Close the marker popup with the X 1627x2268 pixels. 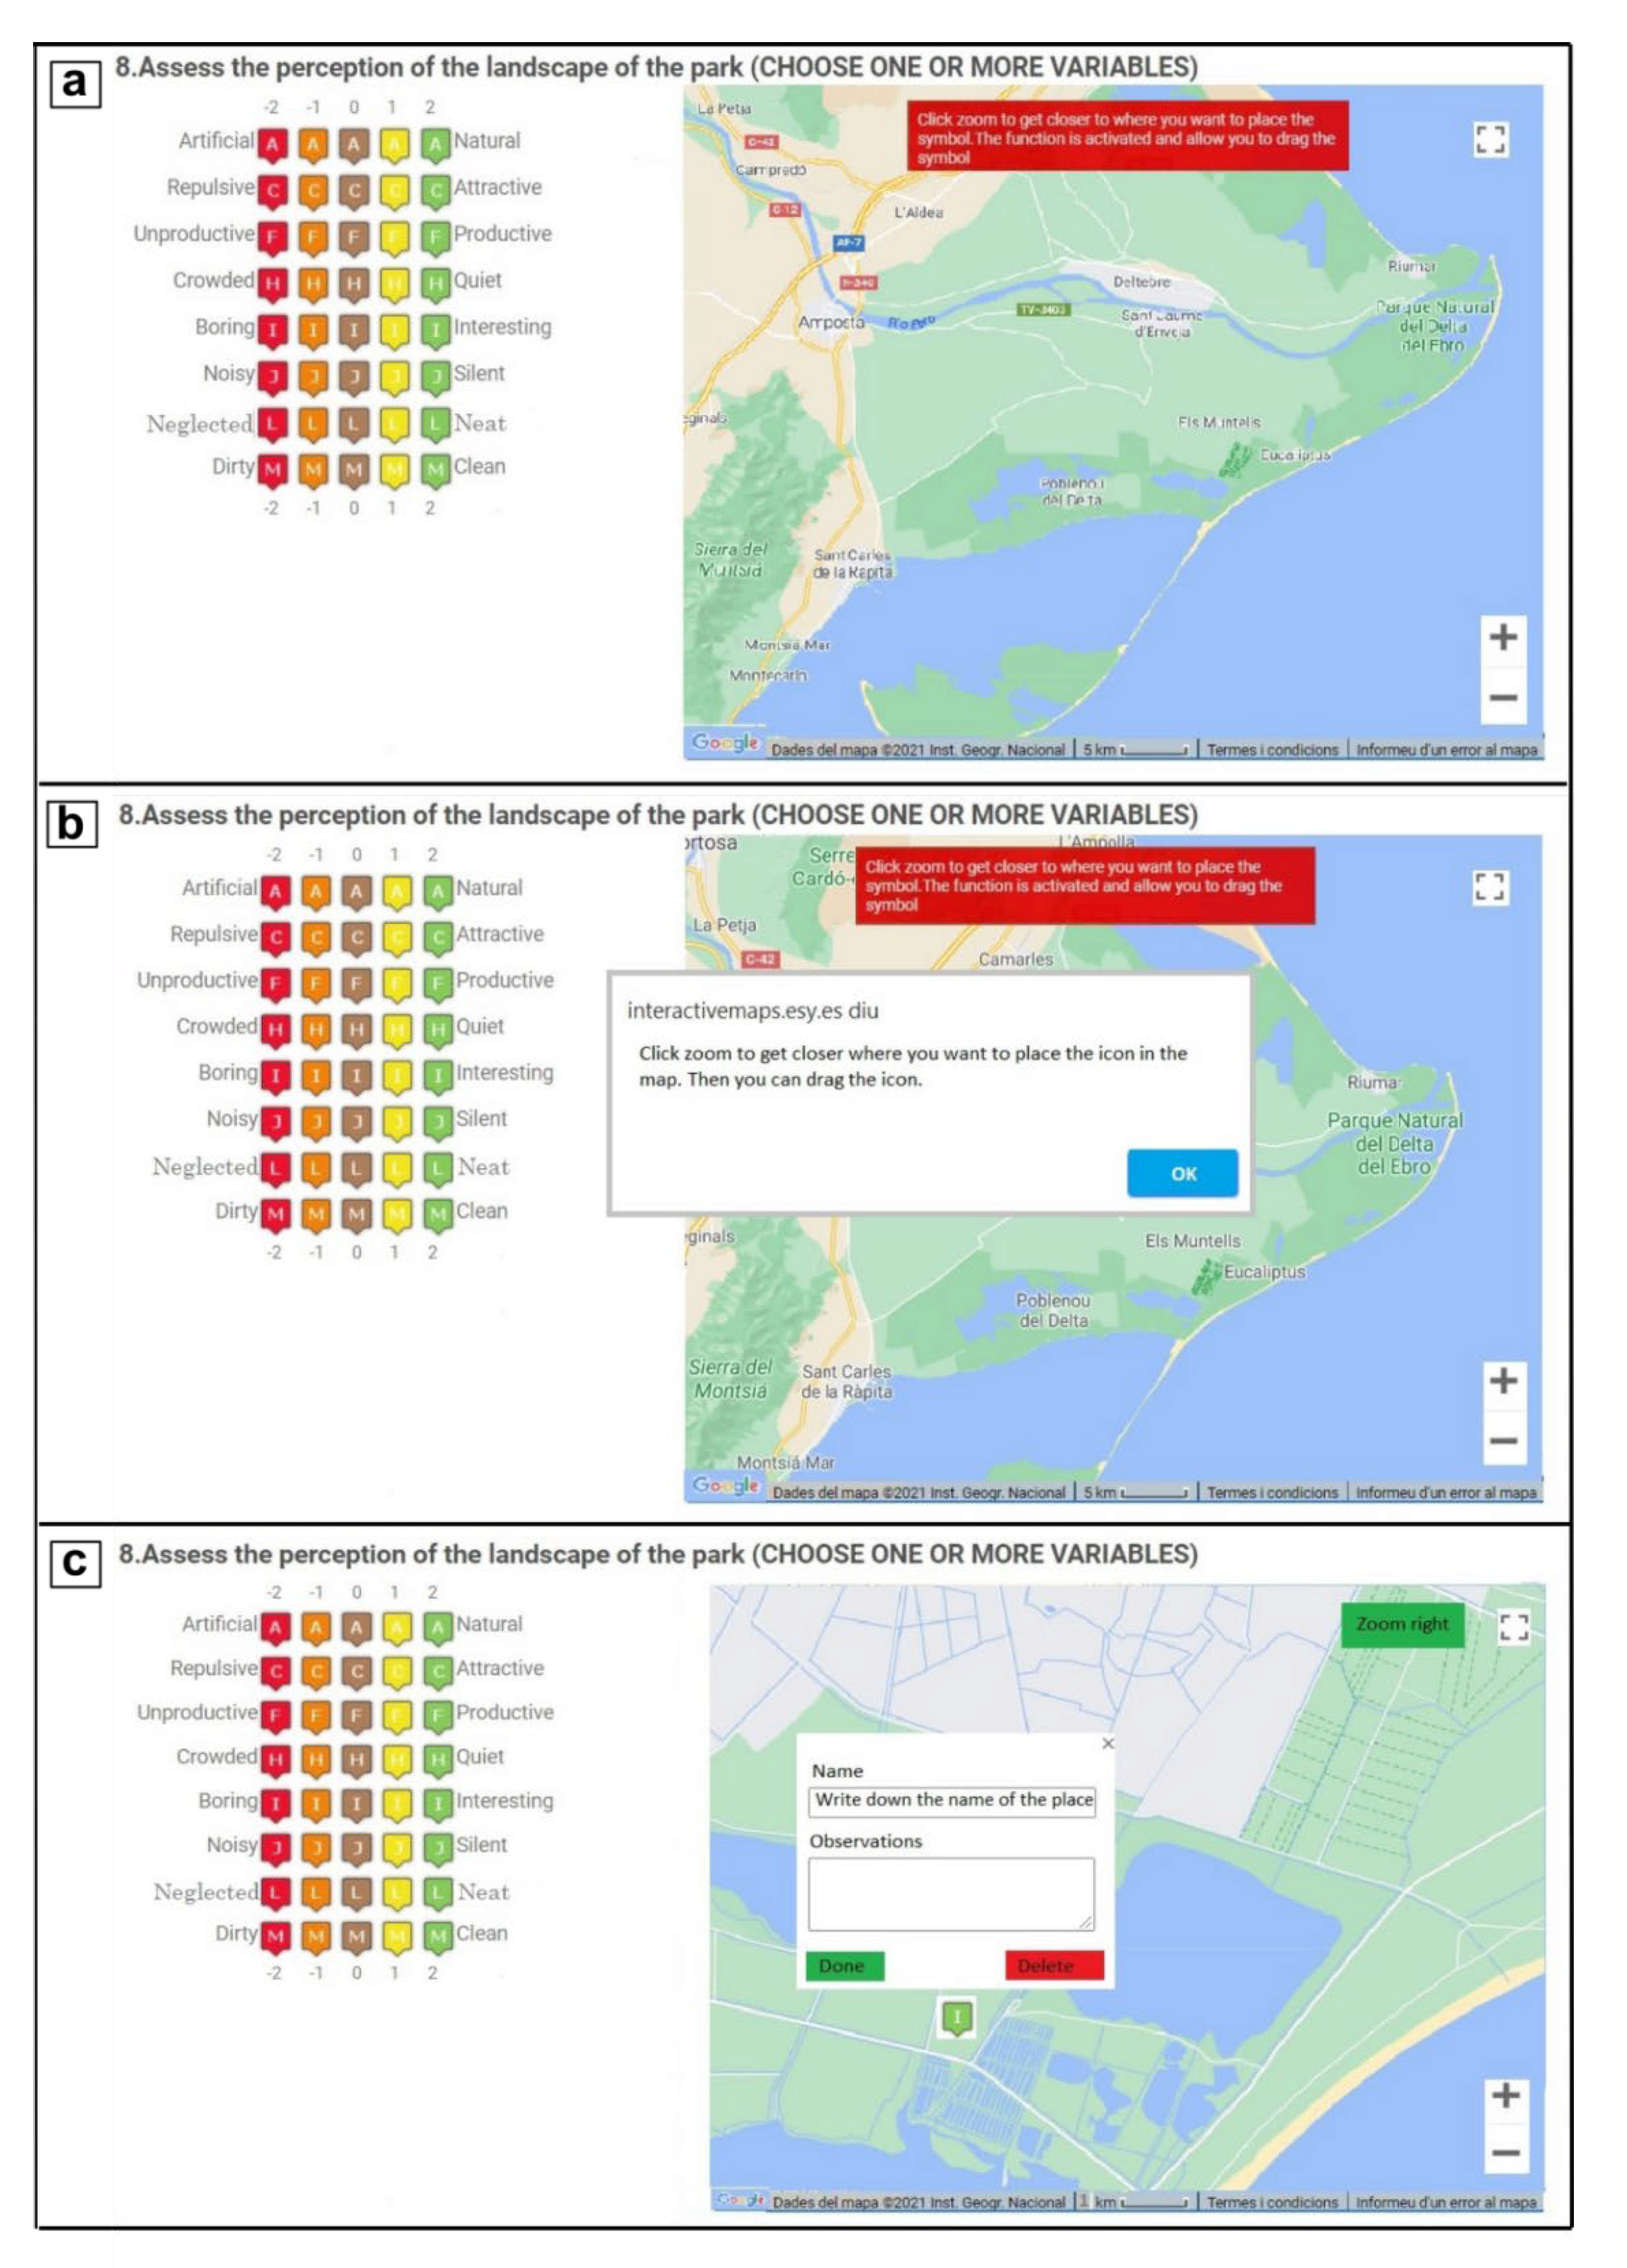click(1107, 1743)
